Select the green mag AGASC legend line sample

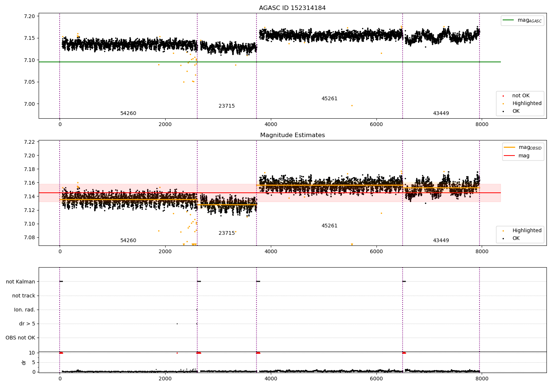click(x=508, y=20)
